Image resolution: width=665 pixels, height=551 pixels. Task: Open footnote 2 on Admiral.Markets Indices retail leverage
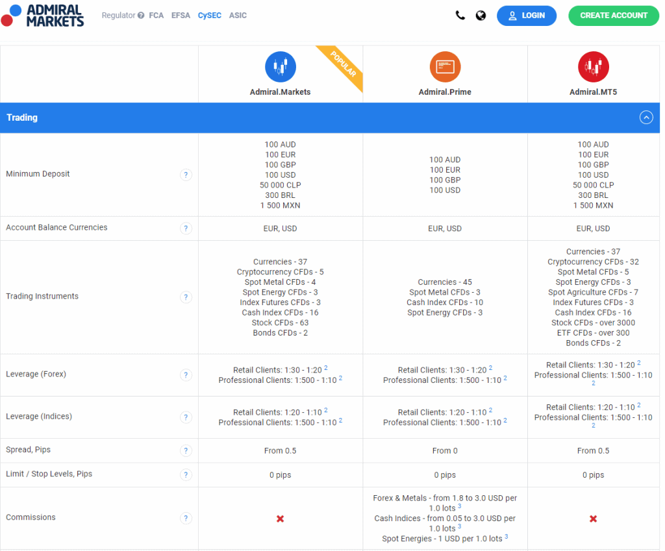326,410
